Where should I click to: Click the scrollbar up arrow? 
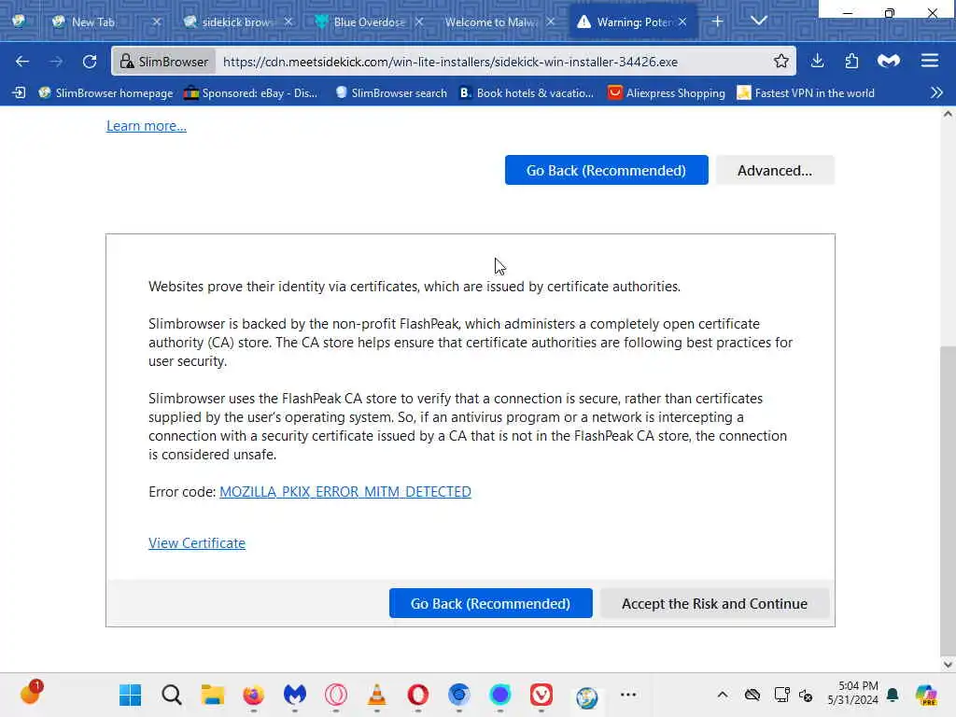[948, 114]
